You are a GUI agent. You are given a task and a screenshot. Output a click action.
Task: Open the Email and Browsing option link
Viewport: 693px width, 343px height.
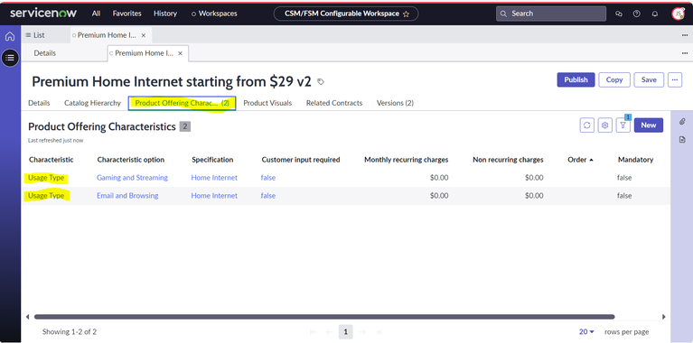[127, 196]
